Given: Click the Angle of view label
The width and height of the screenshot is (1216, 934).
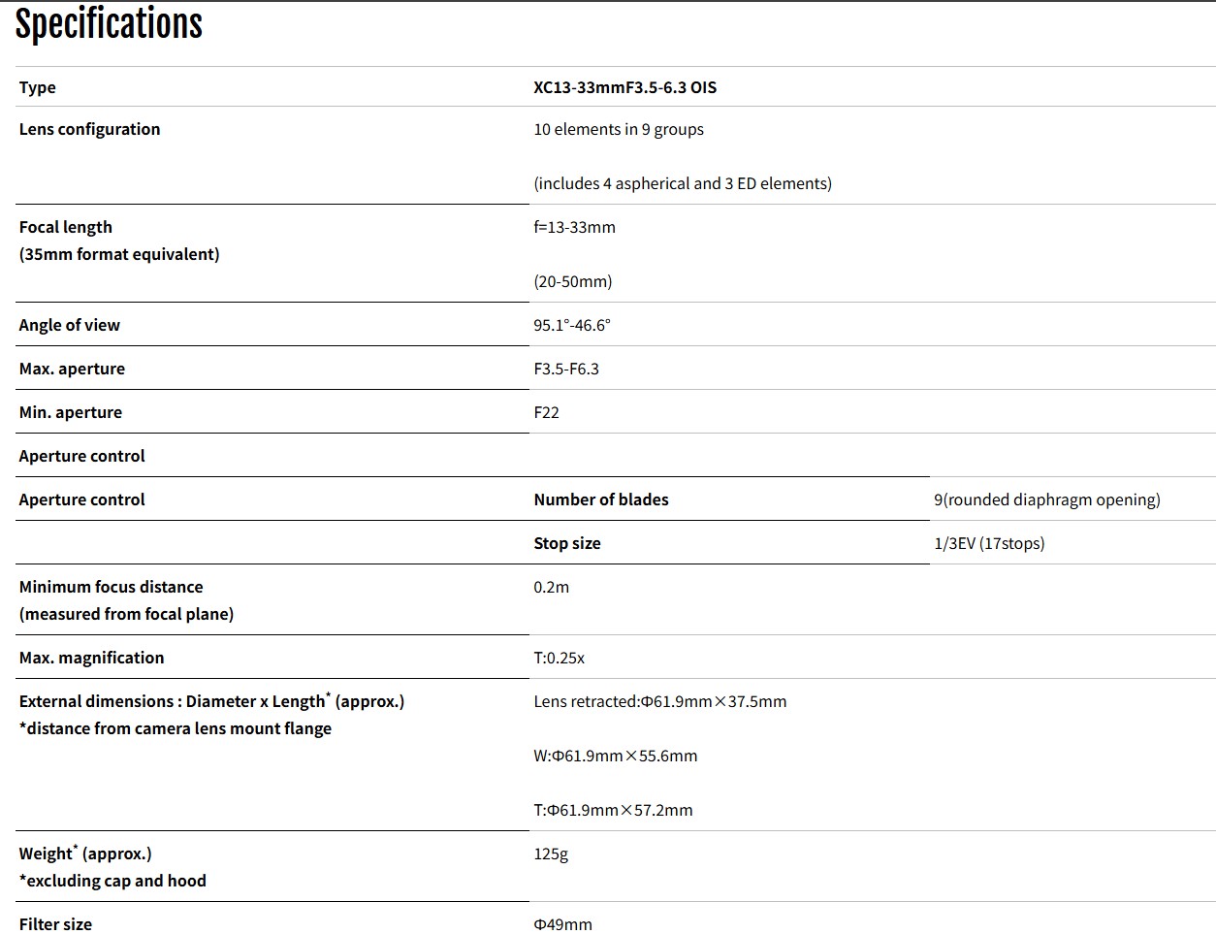Looking at the screenshot, I should click(x=69, y=325).
